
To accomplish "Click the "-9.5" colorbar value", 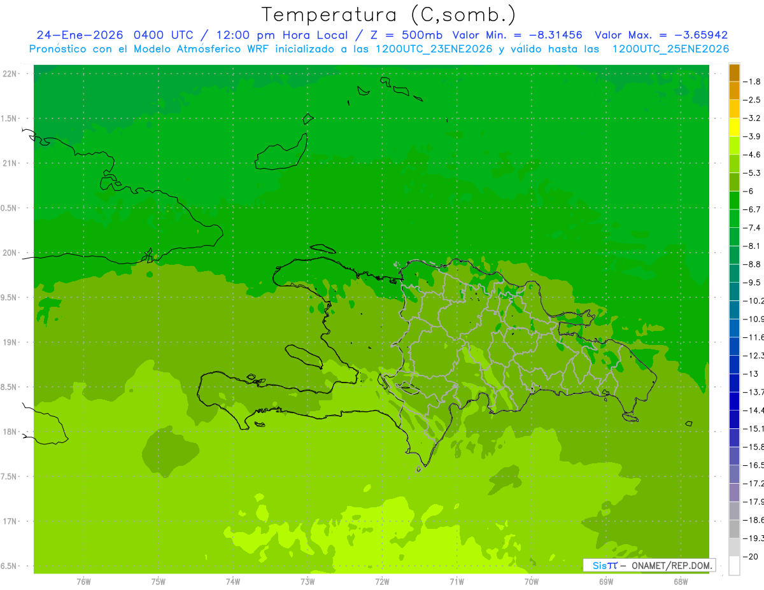I will 753,283.
